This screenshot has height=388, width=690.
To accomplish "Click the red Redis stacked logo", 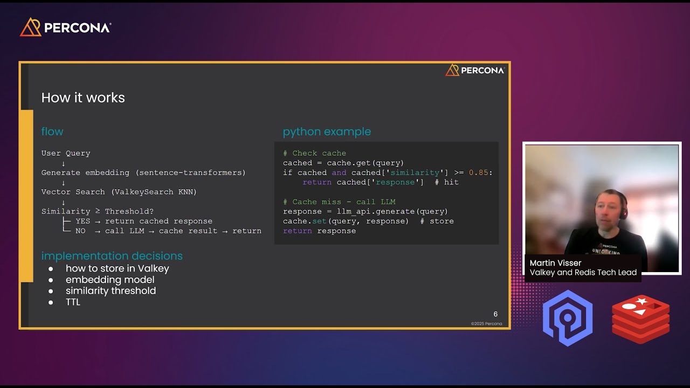I will 640,319.
